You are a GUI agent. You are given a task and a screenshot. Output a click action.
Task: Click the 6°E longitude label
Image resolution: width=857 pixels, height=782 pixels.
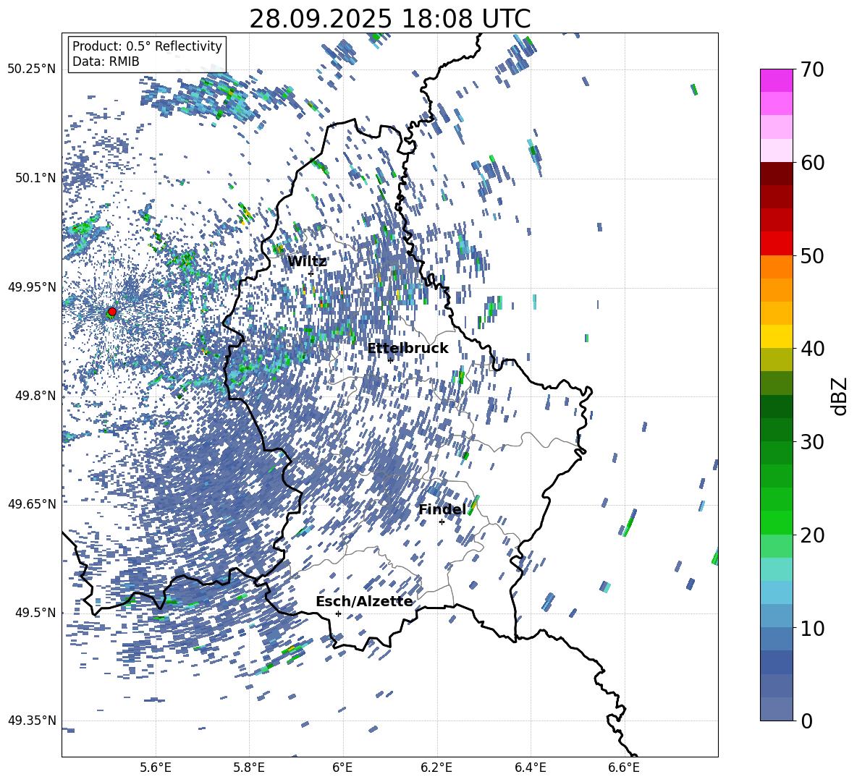(x=342, y=768)
